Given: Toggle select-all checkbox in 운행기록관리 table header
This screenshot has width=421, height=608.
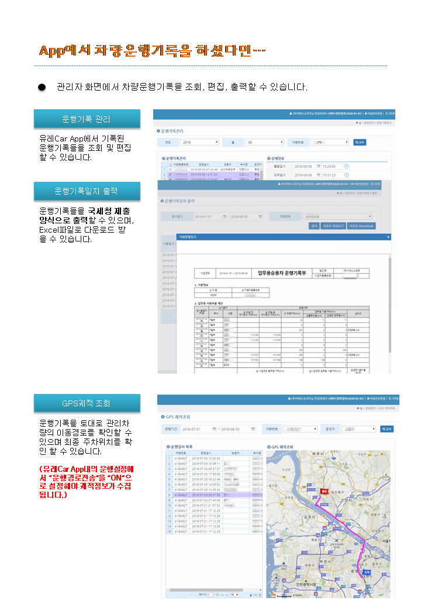Looking at the screenshot, I should pyautogui.click(x=170, y=165).
